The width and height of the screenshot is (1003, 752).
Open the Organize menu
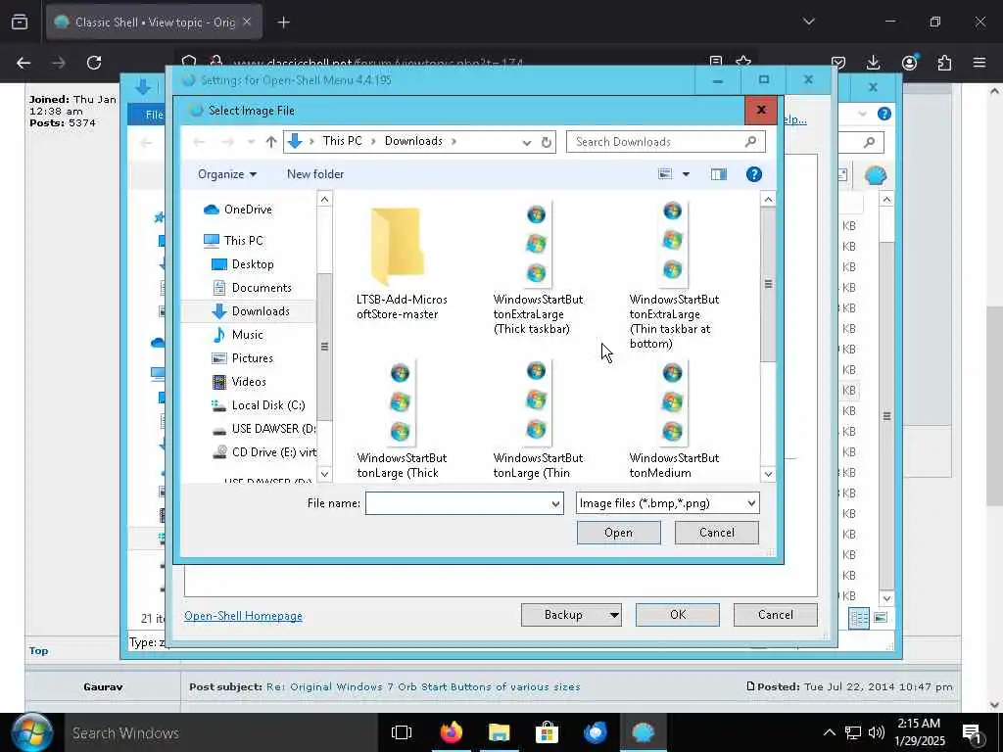[x=227, y=174]
